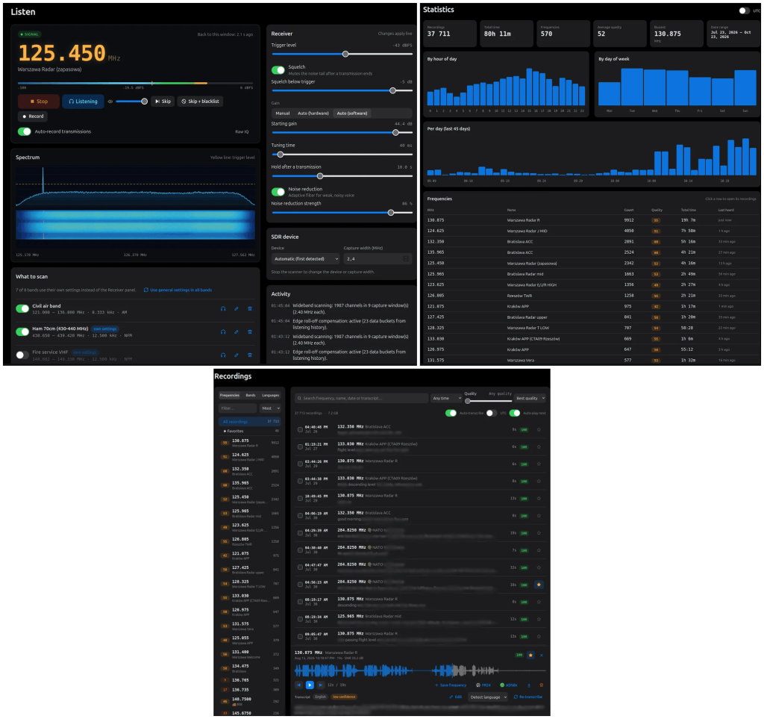The width and height of the screenshot is (764, 719).
Task: Toggle the Squelch switch
Action: (x=278, y=70)
